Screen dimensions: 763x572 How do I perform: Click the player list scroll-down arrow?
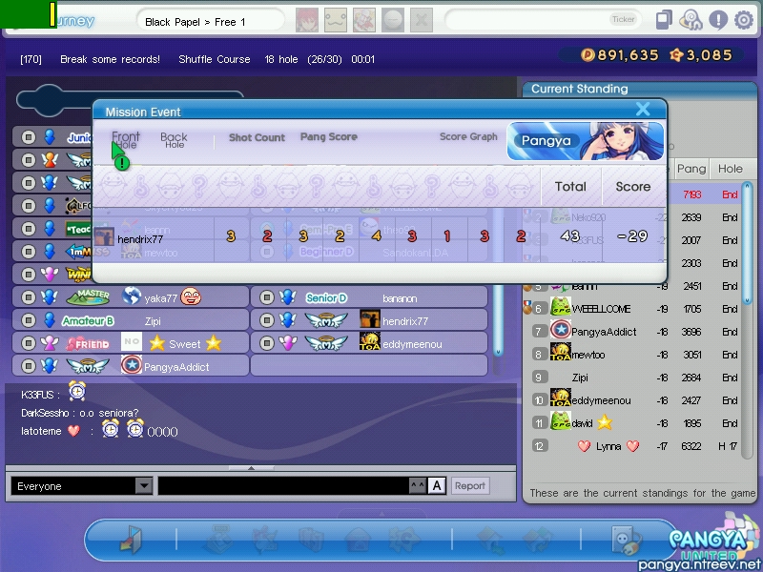pyautogui.click(x=498, y=351)
